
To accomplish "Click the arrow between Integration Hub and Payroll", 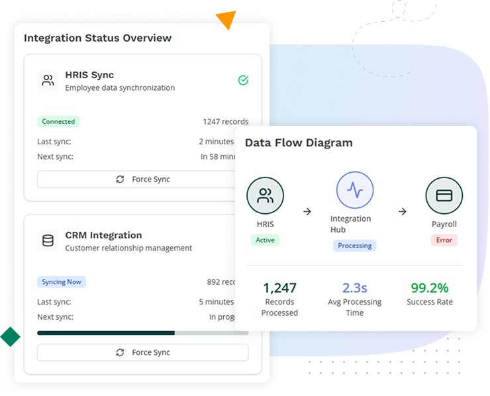I will [x=403, y=212].
